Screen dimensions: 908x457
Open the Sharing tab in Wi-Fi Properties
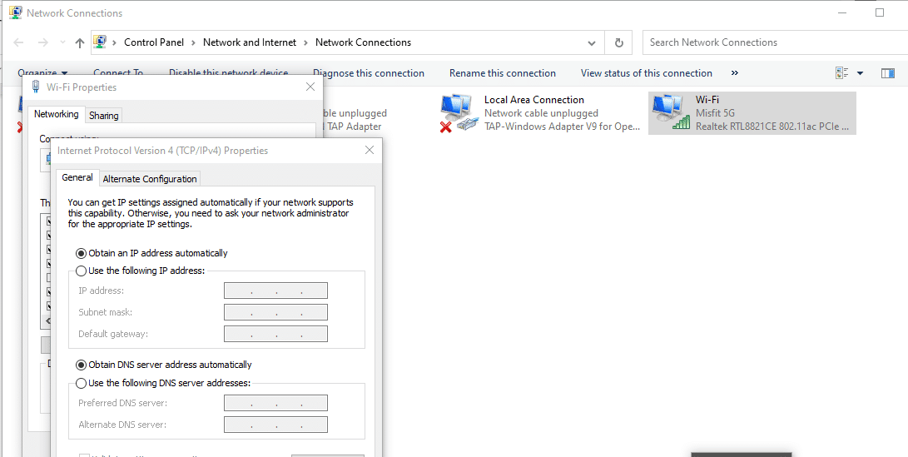point(104,116)
